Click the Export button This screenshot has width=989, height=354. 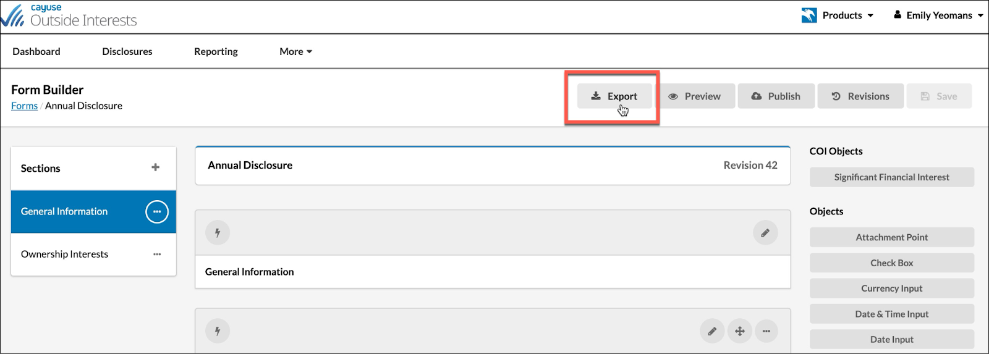pyautogui.click(x=614, y=96)
